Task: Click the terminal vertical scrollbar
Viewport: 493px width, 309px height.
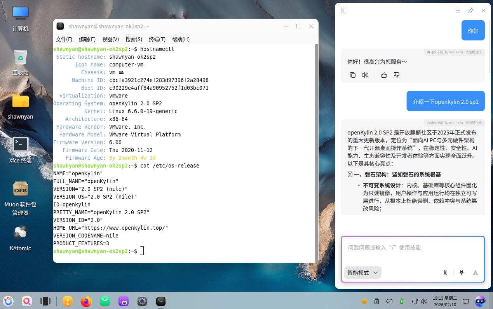Action: click(x=316, y=153)
